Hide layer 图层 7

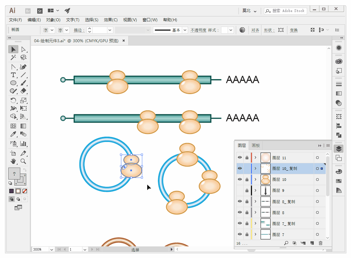click(x=240, y=234)
